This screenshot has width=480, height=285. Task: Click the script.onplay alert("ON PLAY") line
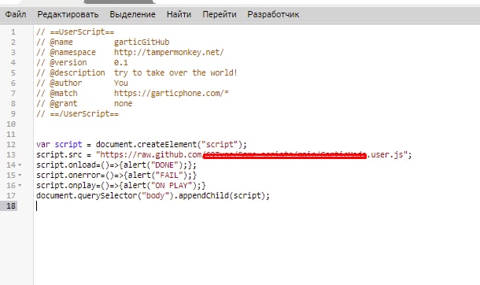pos(121,186)
